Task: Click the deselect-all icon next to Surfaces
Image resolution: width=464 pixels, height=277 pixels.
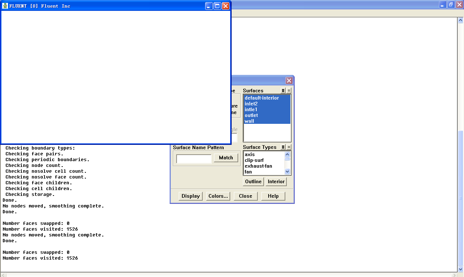Action: click(289, 91)
